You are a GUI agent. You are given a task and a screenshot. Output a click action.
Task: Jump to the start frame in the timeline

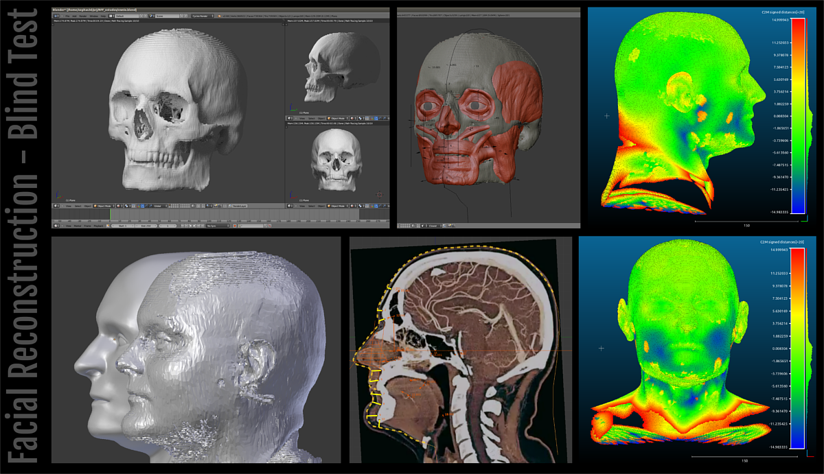point(183,226)
